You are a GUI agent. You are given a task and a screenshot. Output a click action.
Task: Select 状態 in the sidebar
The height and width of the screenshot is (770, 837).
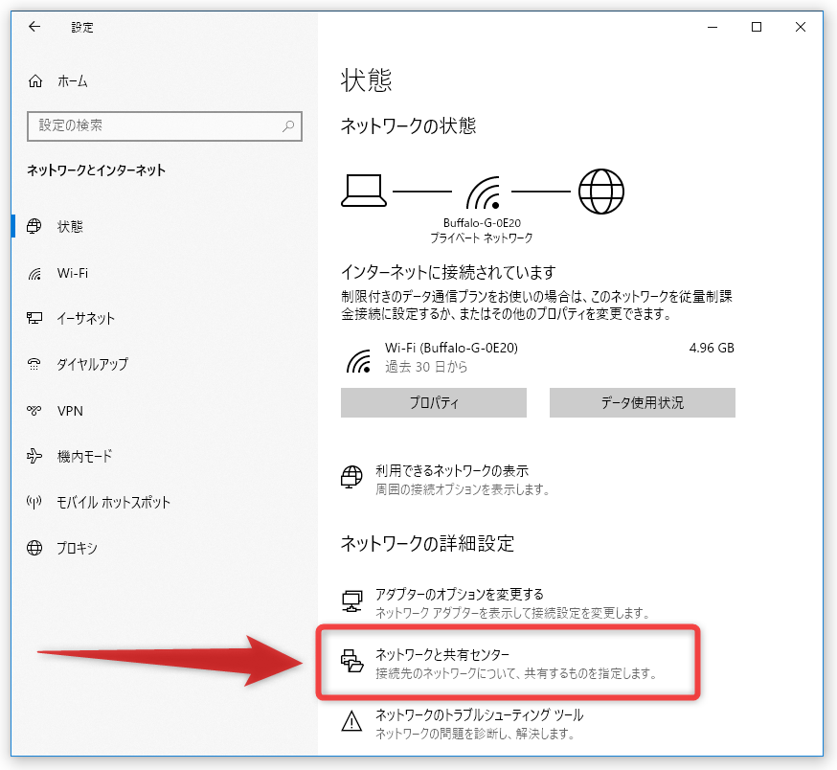(x=70, y=226)
